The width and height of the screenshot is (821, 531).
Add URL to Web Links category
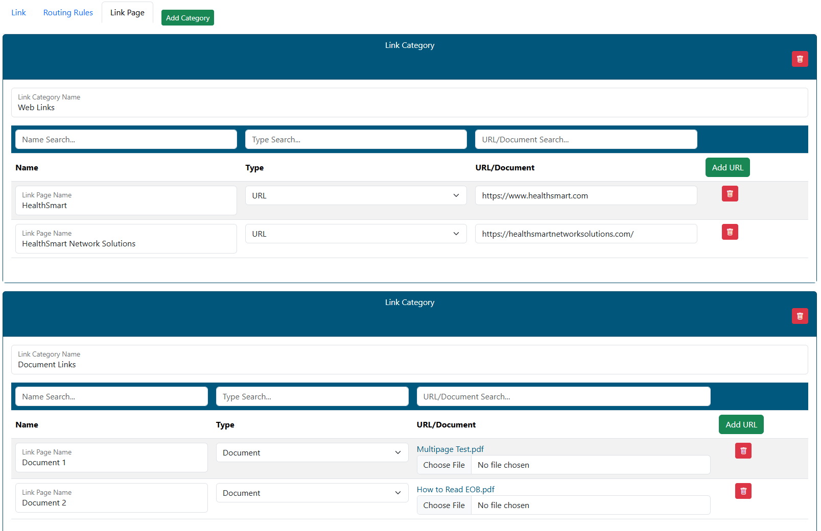[x=727, y=167]
